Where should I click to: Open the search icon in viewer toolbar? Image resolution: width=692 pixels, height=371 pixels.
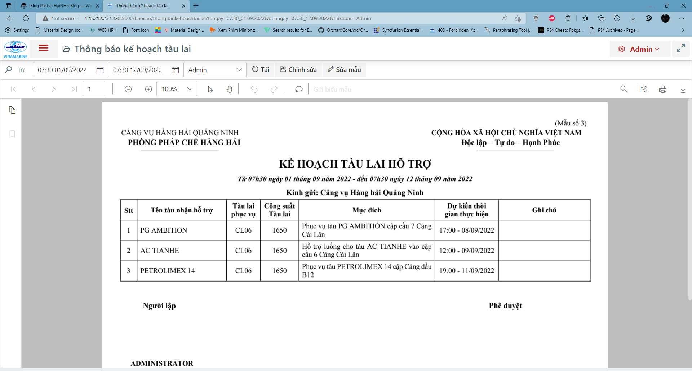tap(624, 89)
